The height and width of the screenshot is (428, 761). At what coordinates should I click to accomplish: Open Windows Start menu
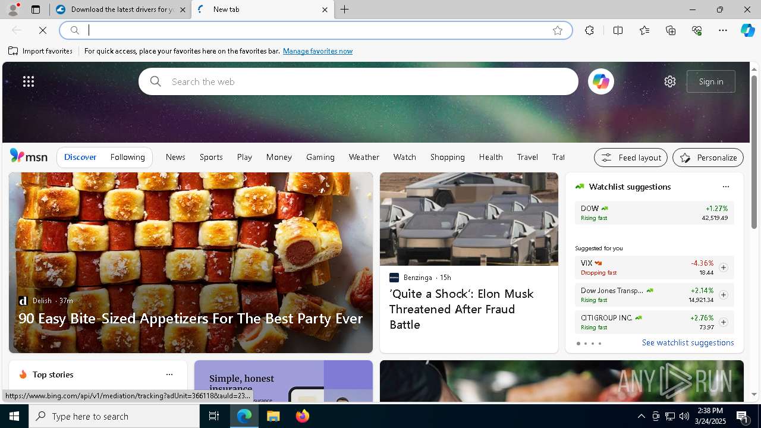coord(14,416)
